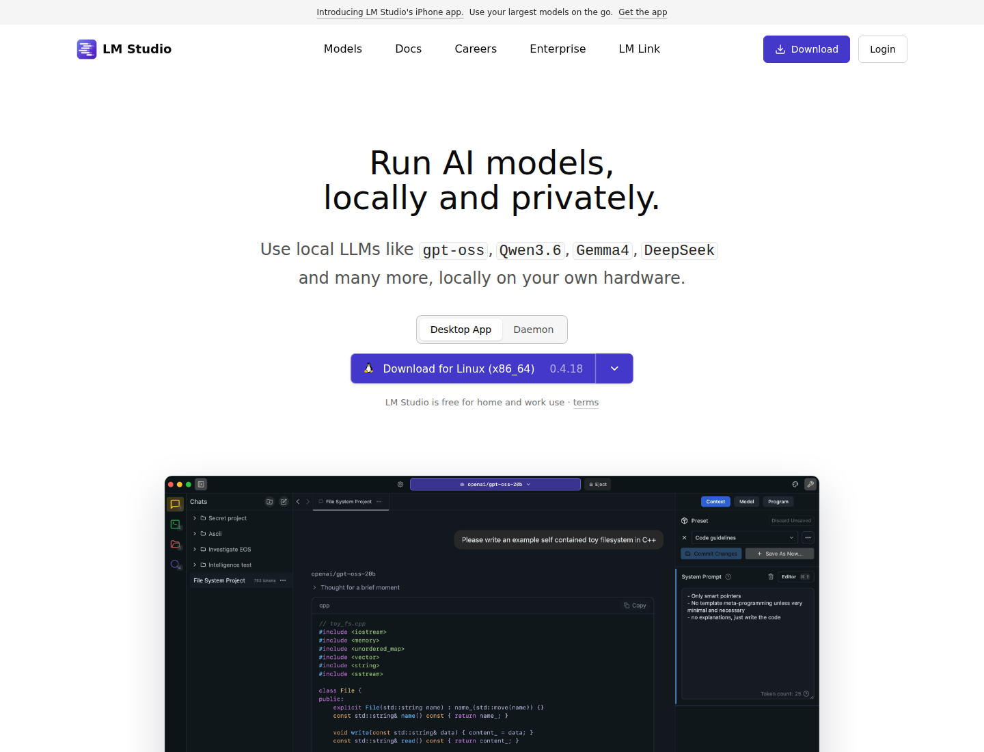The width and height of the screenshot is (984, 752).
Task: Click into the system prompt text area
Action: pos(748,643)
